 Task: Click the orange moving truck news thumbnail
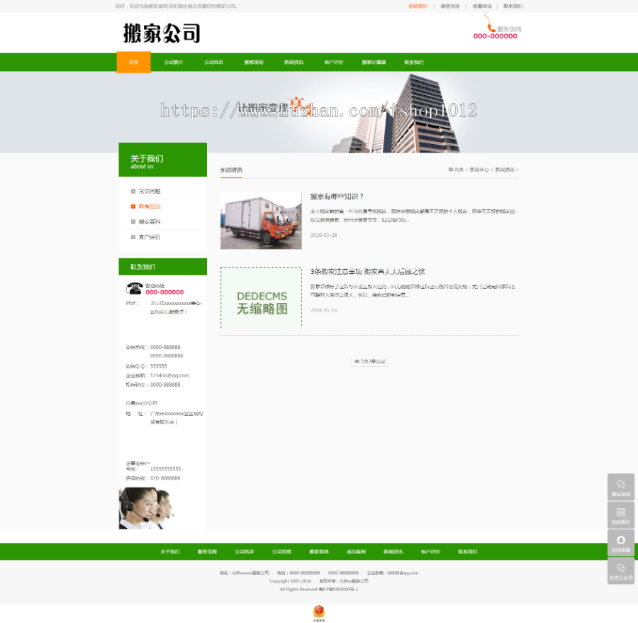[261, 220]
